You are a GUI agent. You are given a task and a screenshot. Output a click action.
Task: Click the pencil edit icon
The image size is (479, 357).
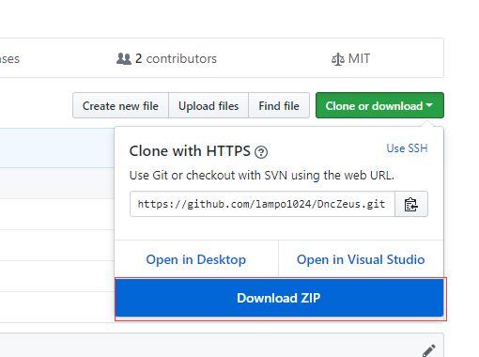(429, 350)
